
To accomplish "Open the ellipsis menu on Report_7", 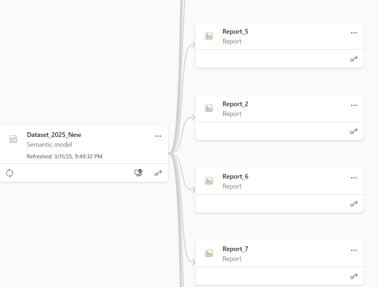I will tap(354, 250).
